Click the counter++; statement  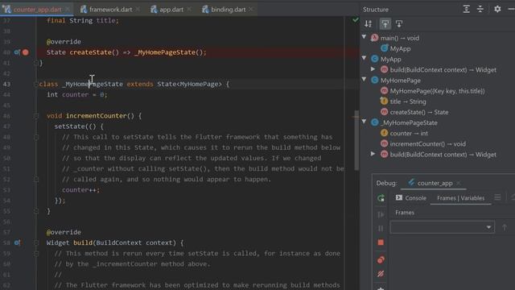(80, 190)
